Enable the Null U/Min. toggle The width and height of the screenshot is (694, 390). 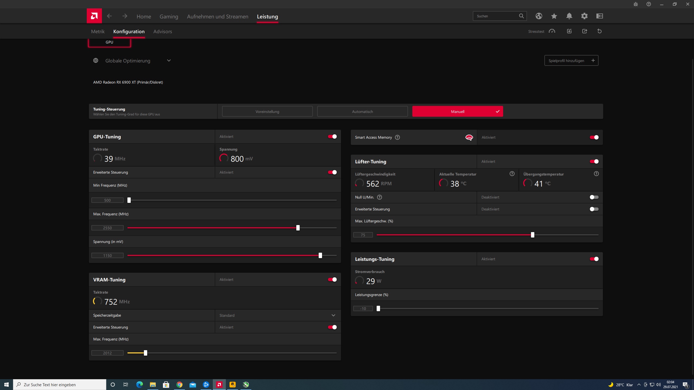(594, 197)
